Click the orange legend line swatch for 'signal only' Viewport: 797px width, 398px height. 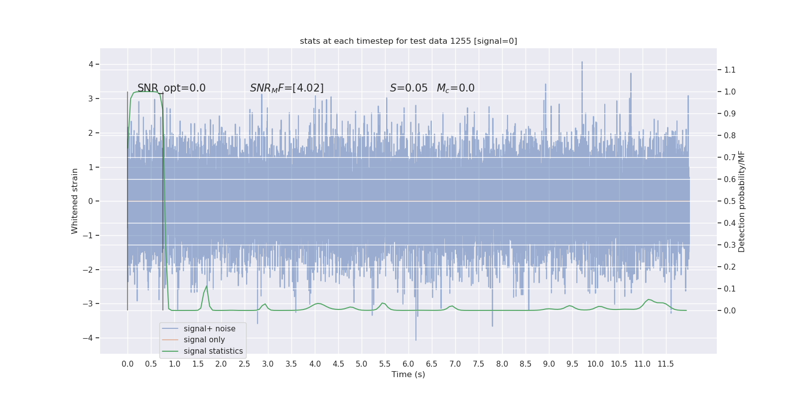[170, 340]
